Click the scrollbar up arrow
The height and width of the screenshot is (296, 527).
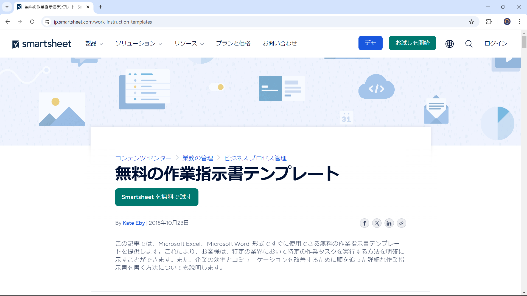[x=524, y=33]
